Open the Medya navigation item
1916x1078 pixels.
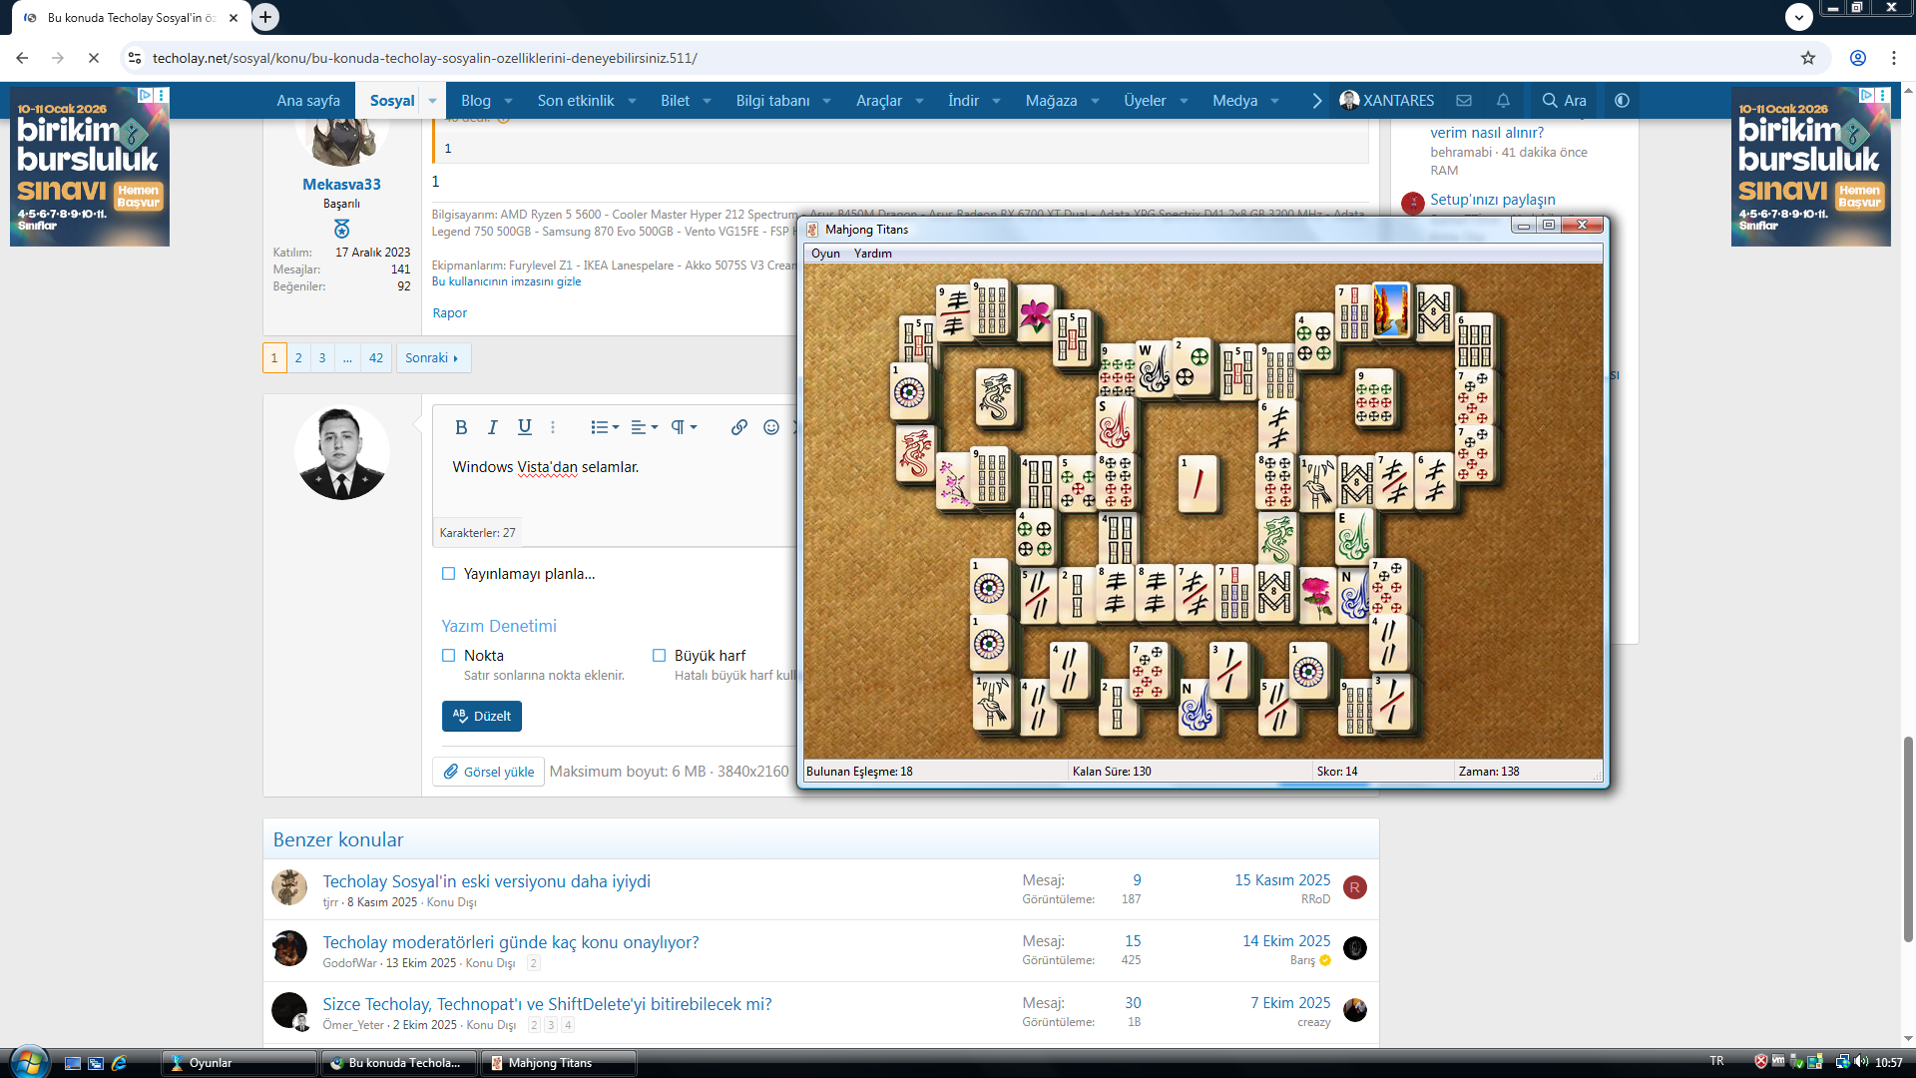[x=1234, y=101]
